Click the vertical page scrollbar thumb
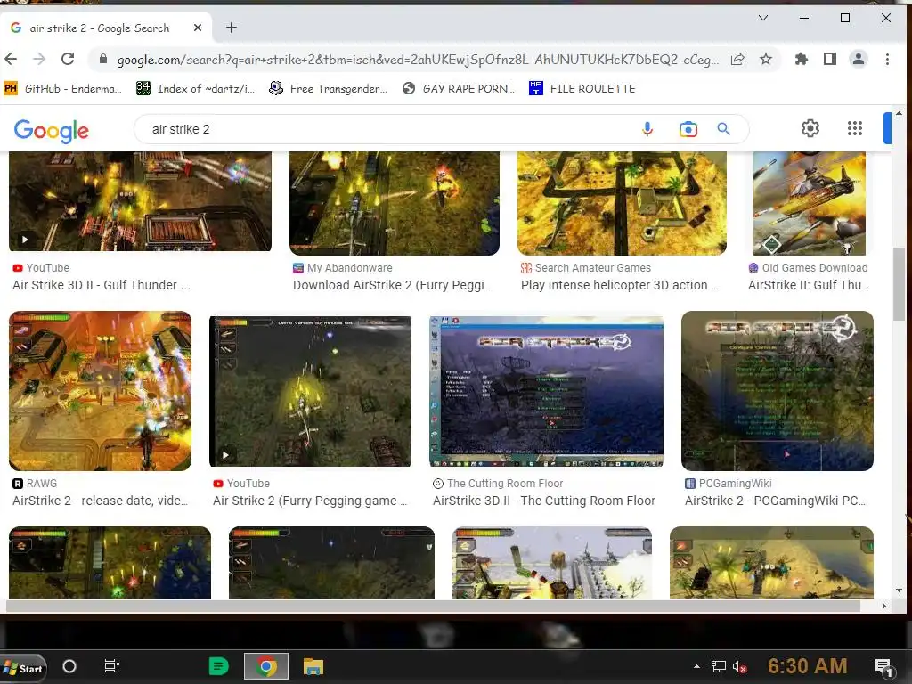The image size is (912, 684). pos(900,284)
